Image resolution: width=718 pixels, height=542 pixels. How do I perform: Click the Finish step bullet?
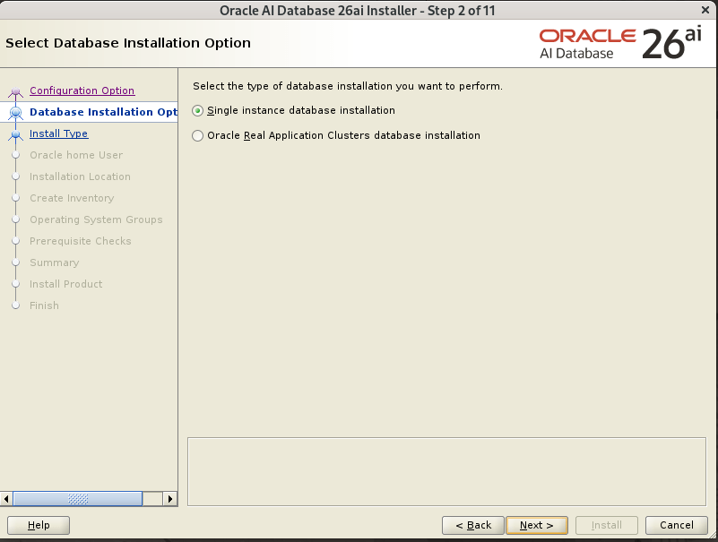[x=15, y=306]
